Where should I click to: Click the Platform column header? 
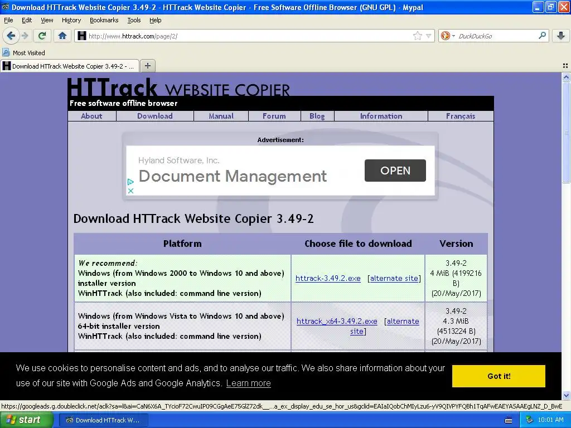click(182, 244)
